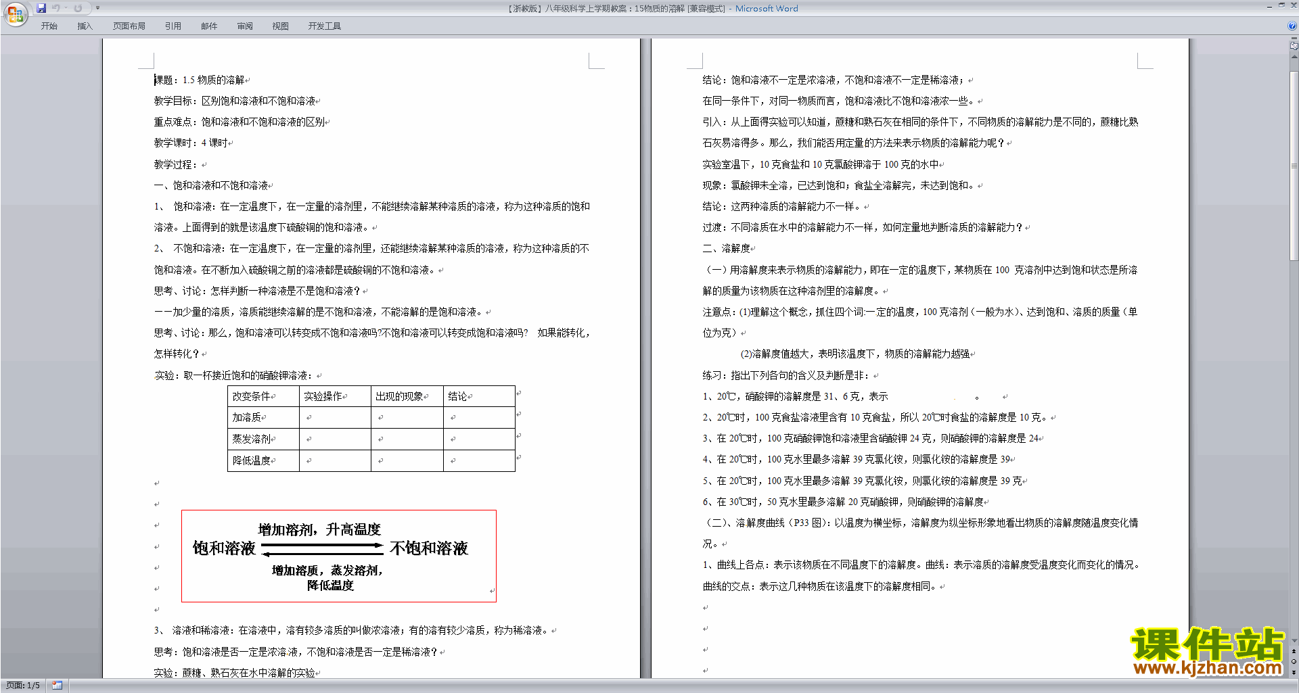Switch to the 视图 tab
Viewport: 1299px width, 693px height.
pyautogui.click(x=280, y=26)
